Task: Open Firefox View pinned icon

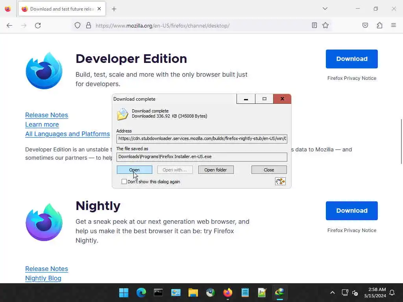Action: (8, 9)
